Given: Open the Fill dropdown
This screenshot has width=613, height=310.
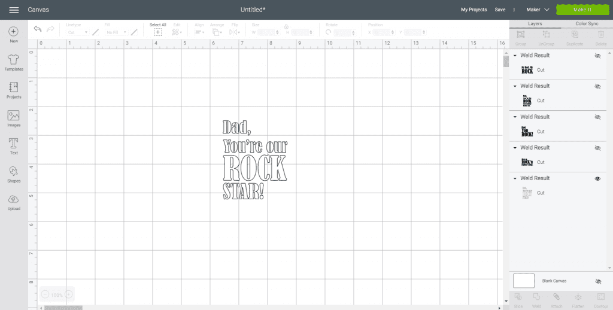Looking at the screenshot, I should 117,32.
